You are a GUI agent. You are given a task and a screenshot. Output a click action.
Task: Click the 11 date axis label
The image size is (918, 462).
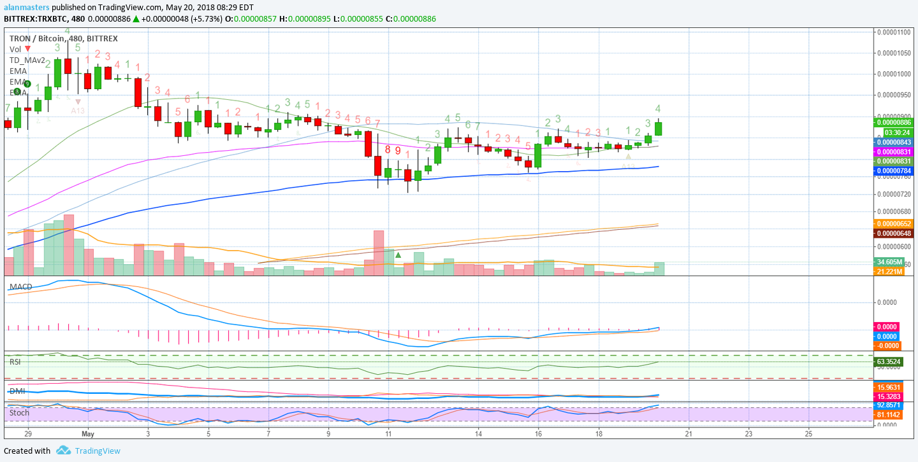(388, 433)
